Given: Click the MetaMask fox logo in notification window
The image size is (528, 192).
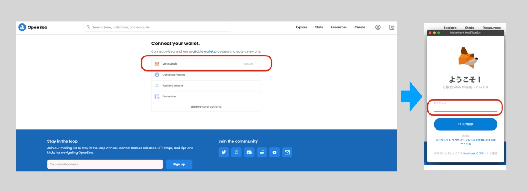Looking at the screenshot, I should (468, 57).
